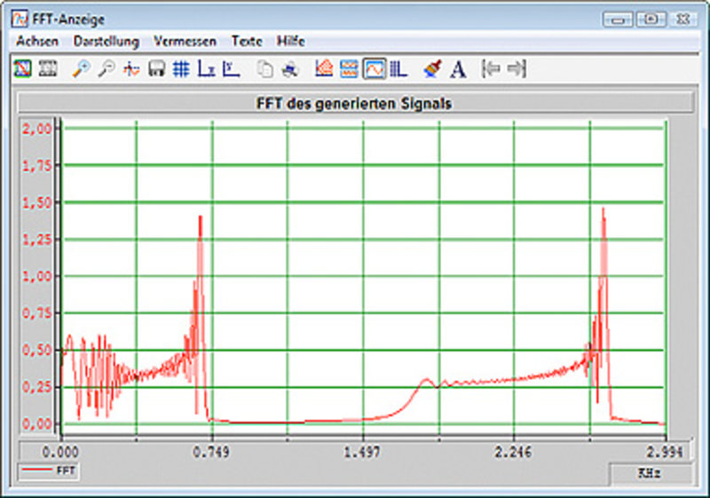This screenshot has width=710, height=498.
Task: Click y-axis value 0,00
Action: [x=37, y=424]
